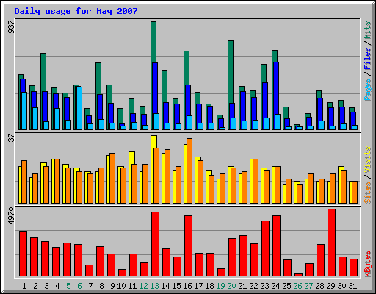The image size is (376, 294).
Task: Click the yellow visits bar for day 13
Action: coord(154,142)
